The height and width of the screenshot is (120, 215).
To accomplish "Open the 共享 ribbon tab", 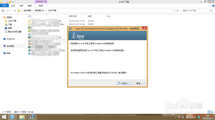I will [x=21, y=6].
